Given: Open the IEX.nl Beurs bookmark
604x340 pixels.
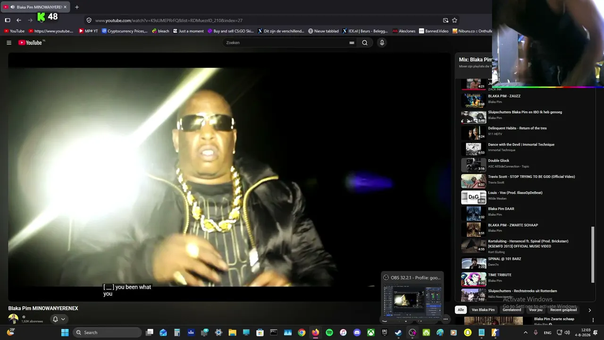Looking at the screenshot, I should (365, 31).
